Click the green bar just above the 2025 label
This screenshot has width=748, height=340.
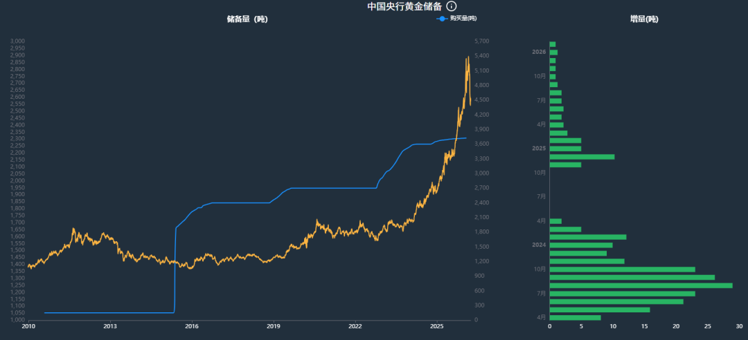point(565,140)
